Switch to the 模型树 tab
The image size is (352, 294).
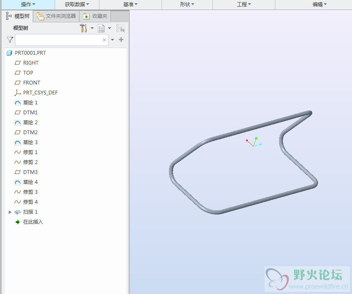tap(18, 16)
